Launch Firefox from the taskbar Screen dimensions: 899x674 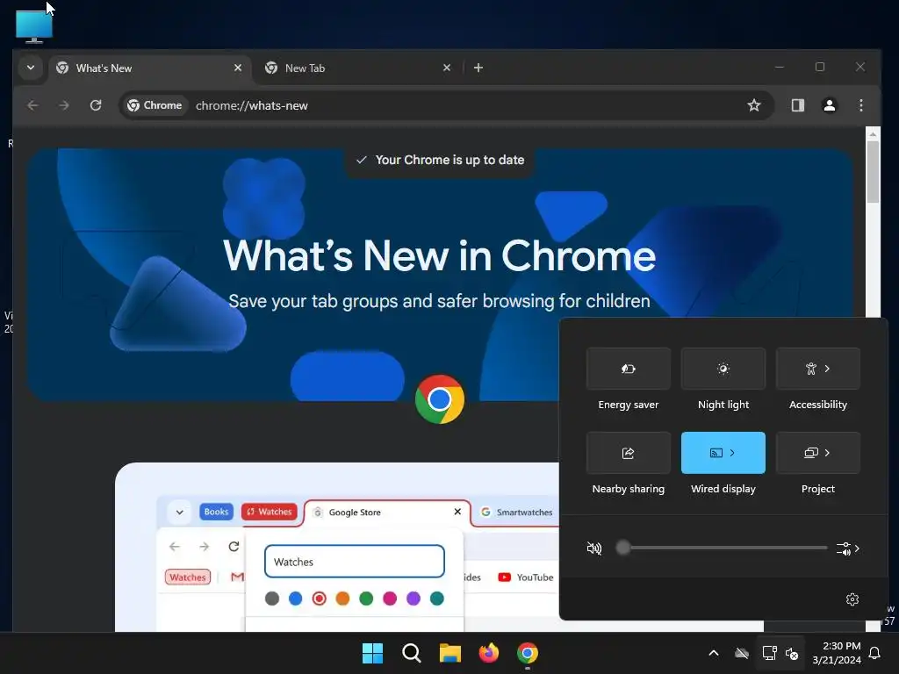pos(488,653)
